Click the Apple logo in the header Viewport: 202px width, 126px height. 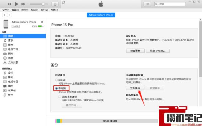pos(101,4)
